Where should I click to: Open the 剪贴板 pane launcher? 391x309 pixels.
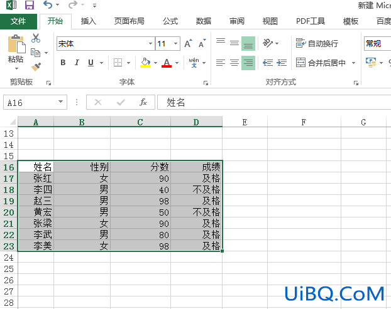(x=48, y=83)
